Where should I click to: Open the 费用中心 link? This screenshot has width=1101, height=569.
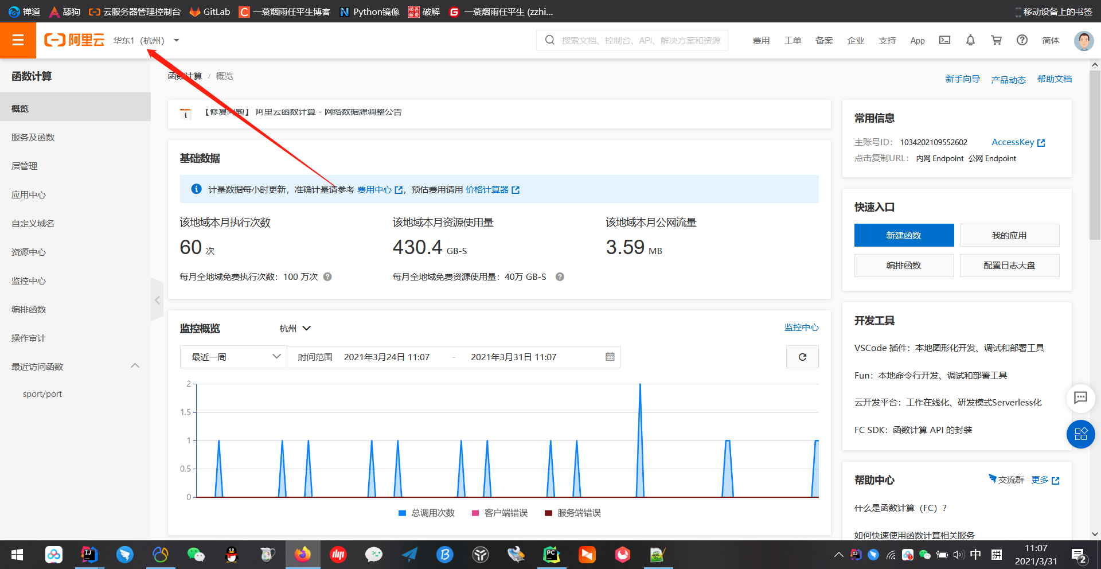tap(380, 189)
